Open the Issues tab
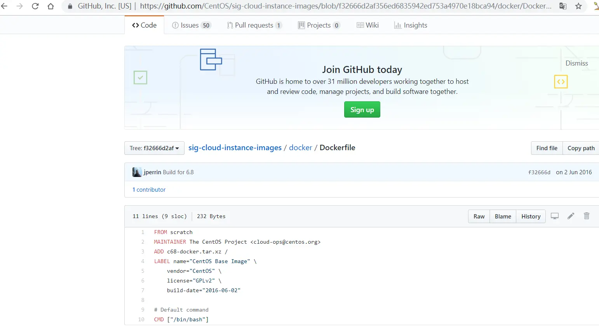This screenshot has height=331, width=599. tap(192, 25)
